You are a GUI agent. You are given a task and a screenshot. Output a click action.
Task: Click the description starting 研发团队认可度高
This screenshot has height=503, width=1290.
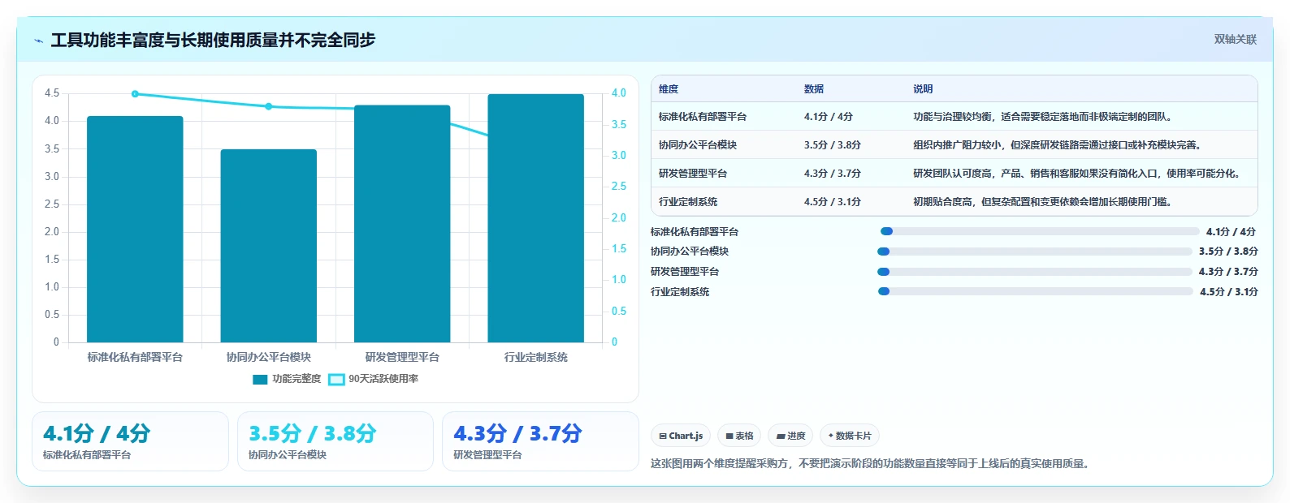[x=1076, y=174]
